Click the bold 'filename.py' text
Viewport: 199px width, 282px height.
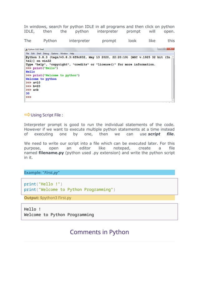tap(51, 153)
